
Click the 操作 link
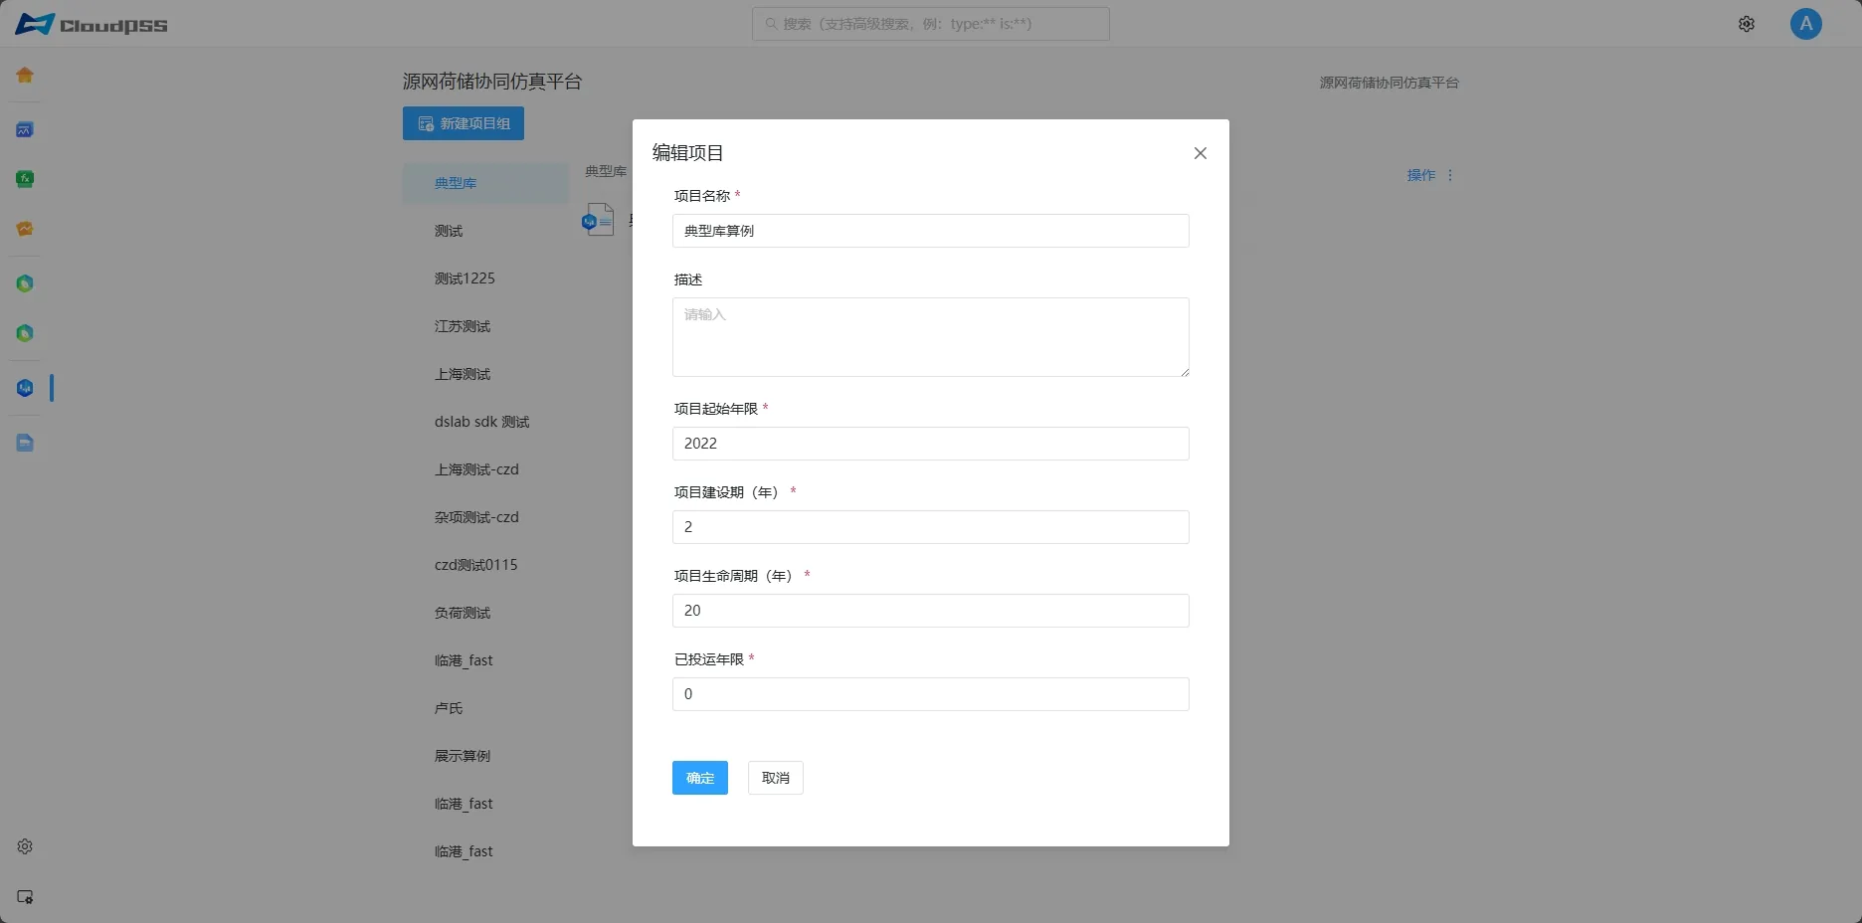(1421, 175)
